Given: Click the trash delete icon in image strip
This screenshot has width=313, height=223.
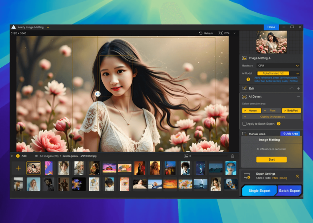Looking at the screenshot, I should (232, 156).
